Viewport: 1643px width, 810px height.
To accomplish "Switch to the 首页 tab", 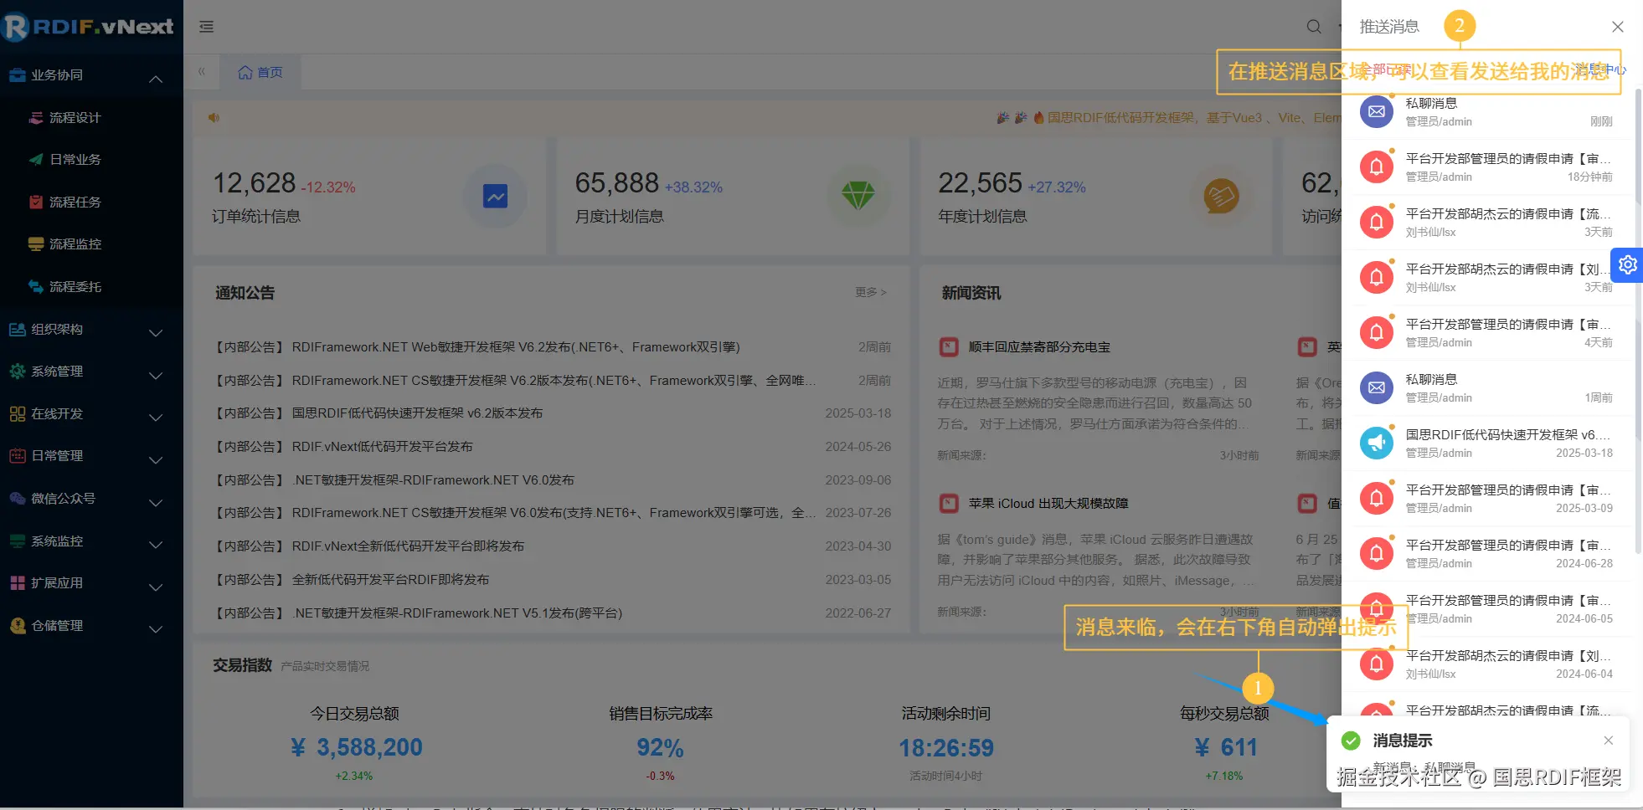I will (x=260, y=71).
